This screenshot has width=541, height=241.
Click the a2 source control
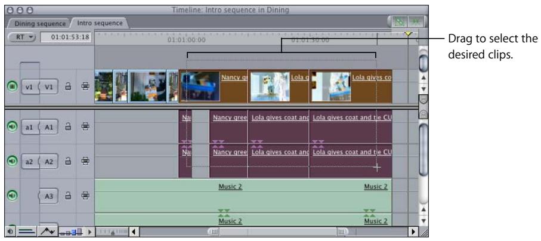click(x=29, y=161)
